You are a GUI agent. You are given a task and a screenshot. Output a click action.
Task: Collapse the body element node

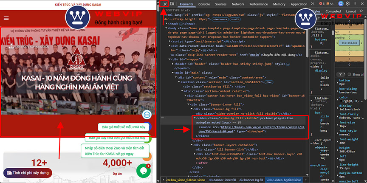coord(166,28)
